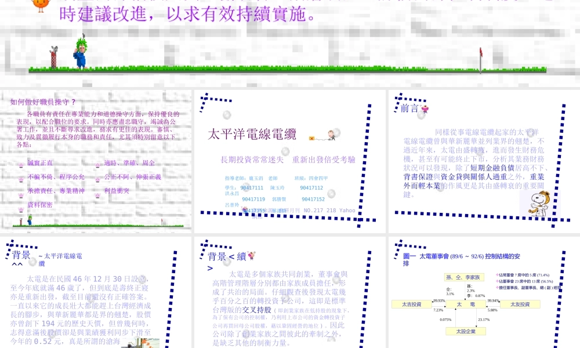The image size is (580, 348).
Task: Click the 太吉投資 box in the diagram
Action: point(412,304)
